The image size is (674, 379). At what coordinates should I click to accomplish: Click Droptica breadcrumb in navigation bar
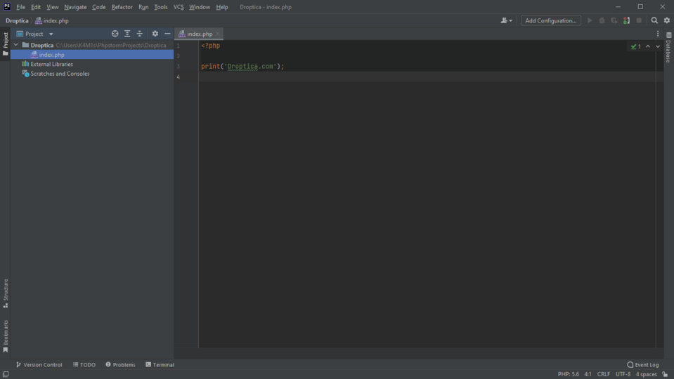click(x=17, y=20)
